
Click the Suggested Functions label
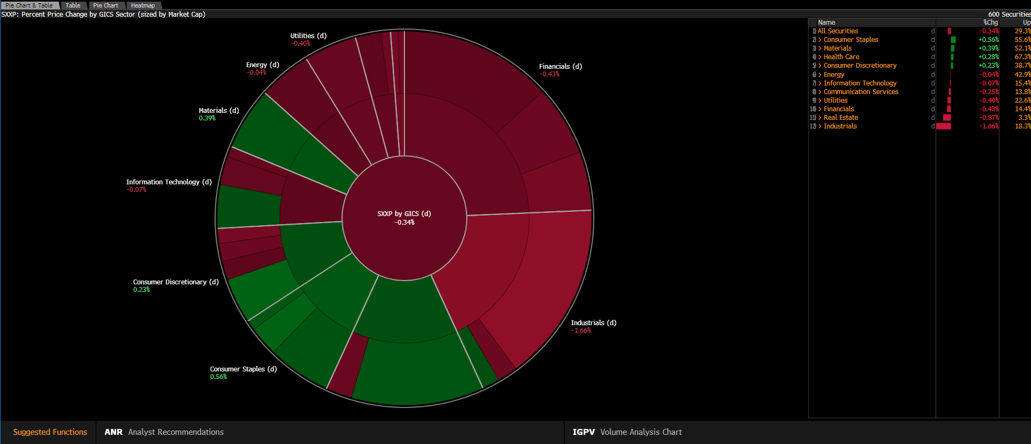[x=50, y=432]
